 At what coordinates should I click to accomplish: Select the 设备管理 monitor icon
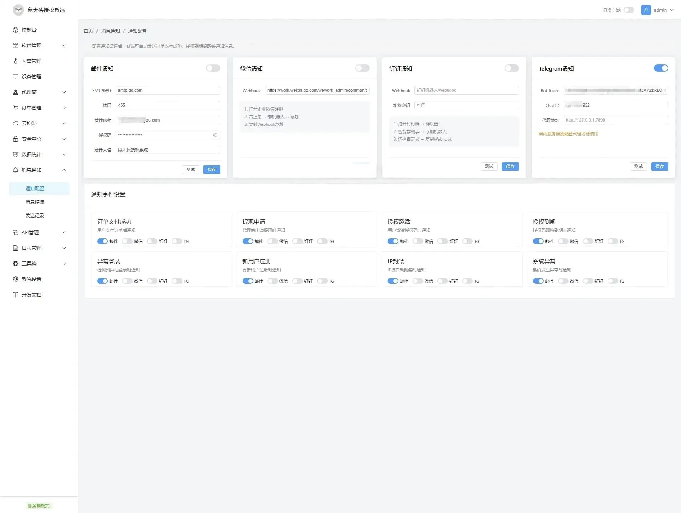point(16,77)
